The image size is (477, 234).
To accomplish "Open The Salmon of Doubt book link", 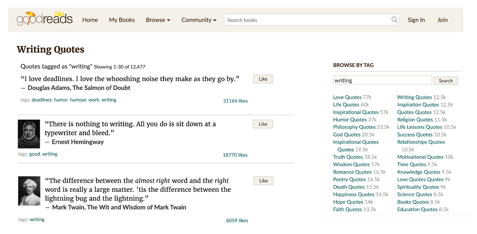I will [101, 88].
